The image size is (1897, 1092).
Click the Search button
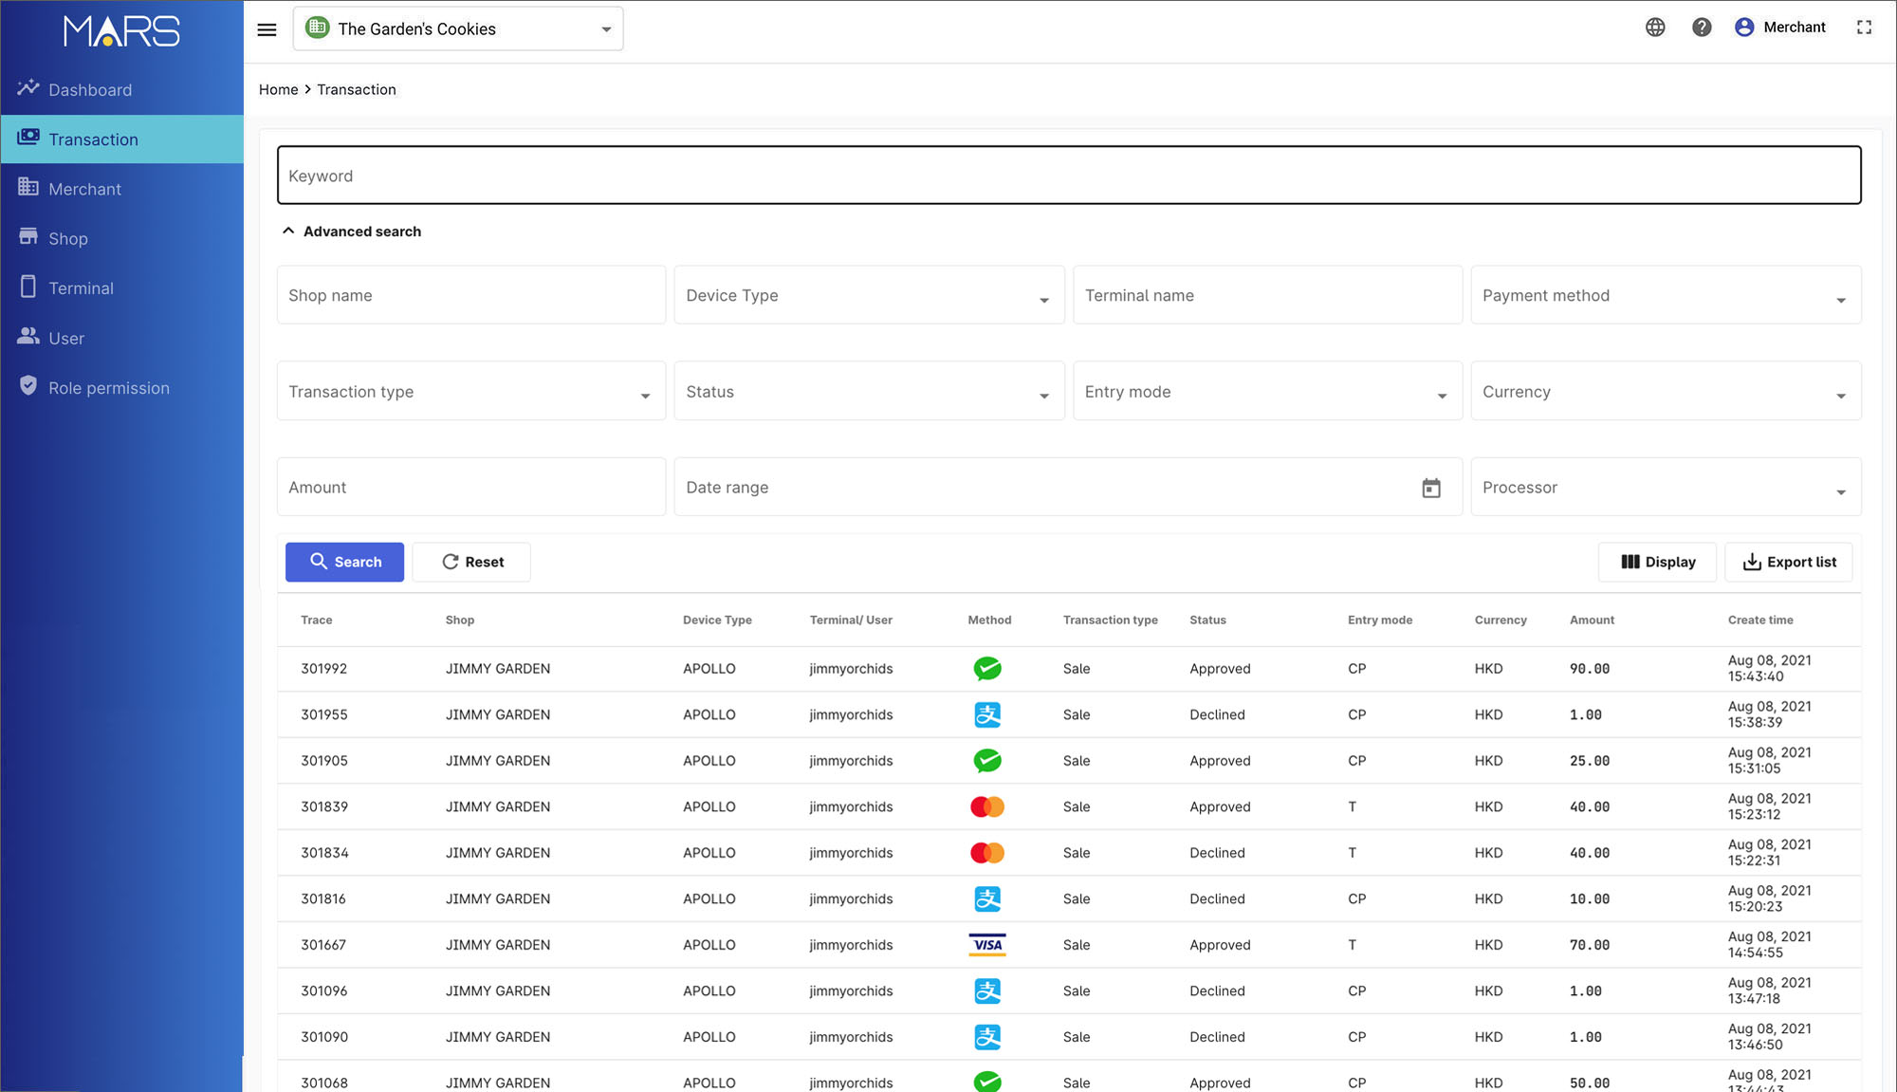pyautogui.click(x=344, y=561)
